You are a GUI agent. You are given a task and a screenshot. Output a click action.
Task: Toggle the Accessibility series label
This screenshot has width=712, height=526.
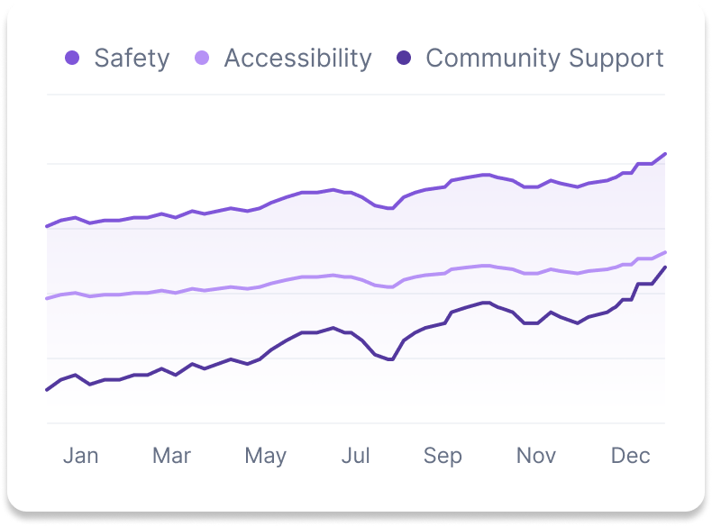pos(297,59)
